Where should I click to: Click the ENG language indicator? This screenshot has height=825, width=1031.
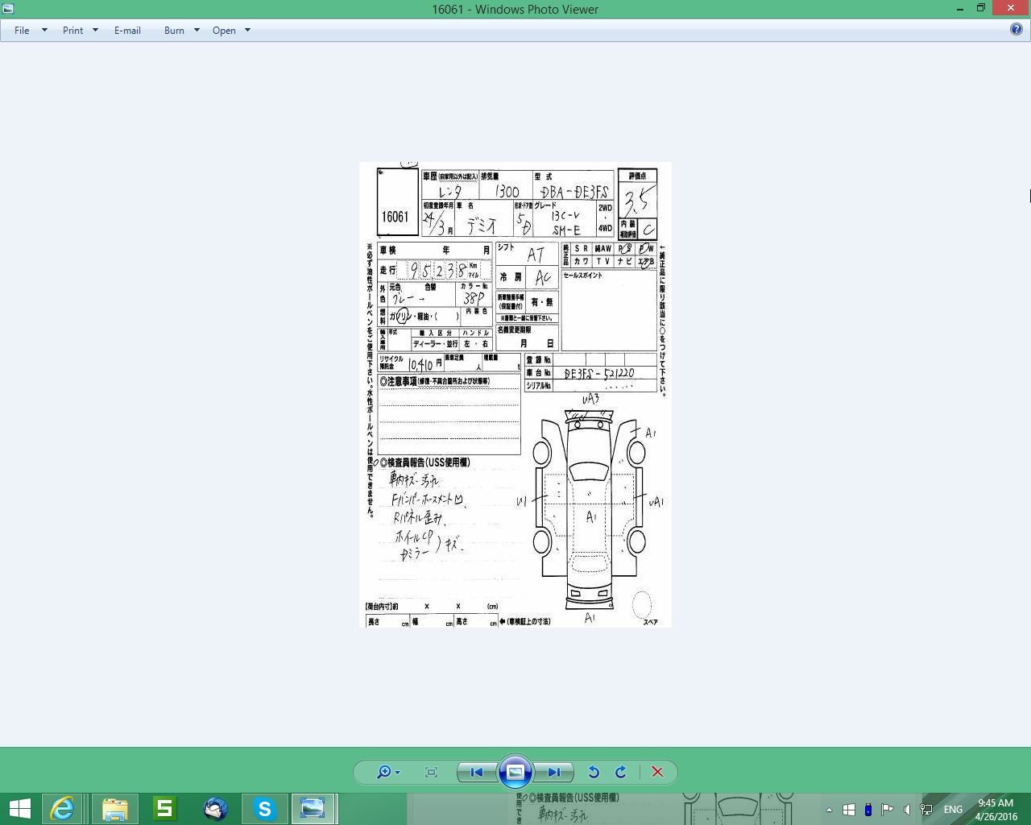[953, 809]
